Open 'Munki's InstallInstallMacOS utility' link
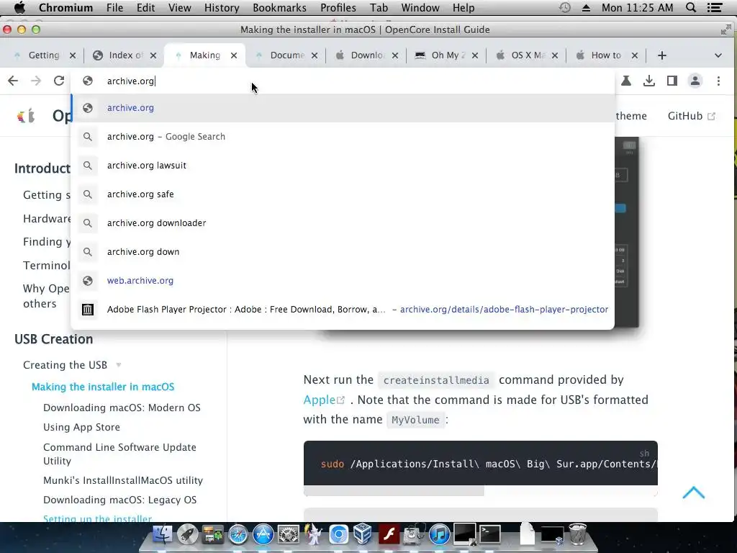This screenshot has width=737, height=553. point(122,480)
